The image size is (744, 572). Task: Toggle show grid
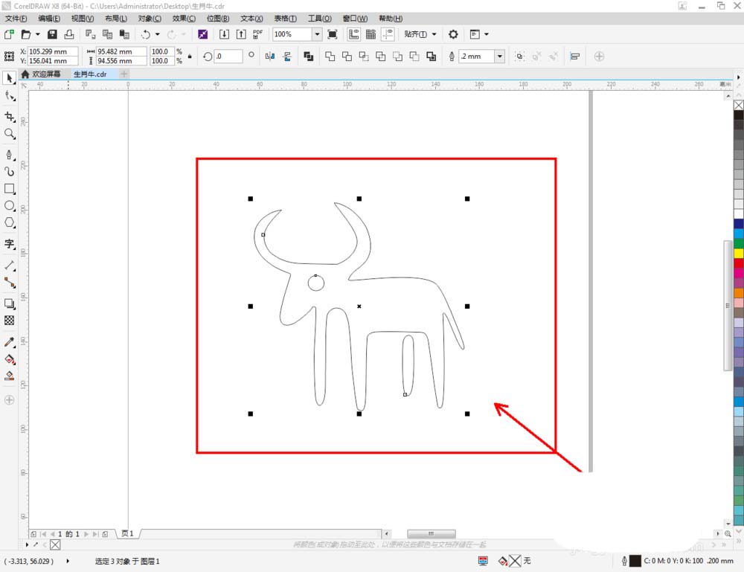point(371,34)
